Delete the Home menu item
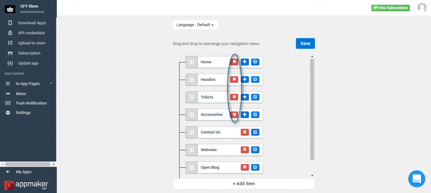The width and height of the screenshot is (431, 193). click(x=234, y=62)
